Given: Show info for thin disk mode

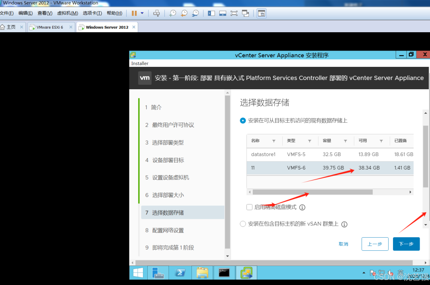Looking at the screenshot, I should pyautogui.click(x=302, y=207).
